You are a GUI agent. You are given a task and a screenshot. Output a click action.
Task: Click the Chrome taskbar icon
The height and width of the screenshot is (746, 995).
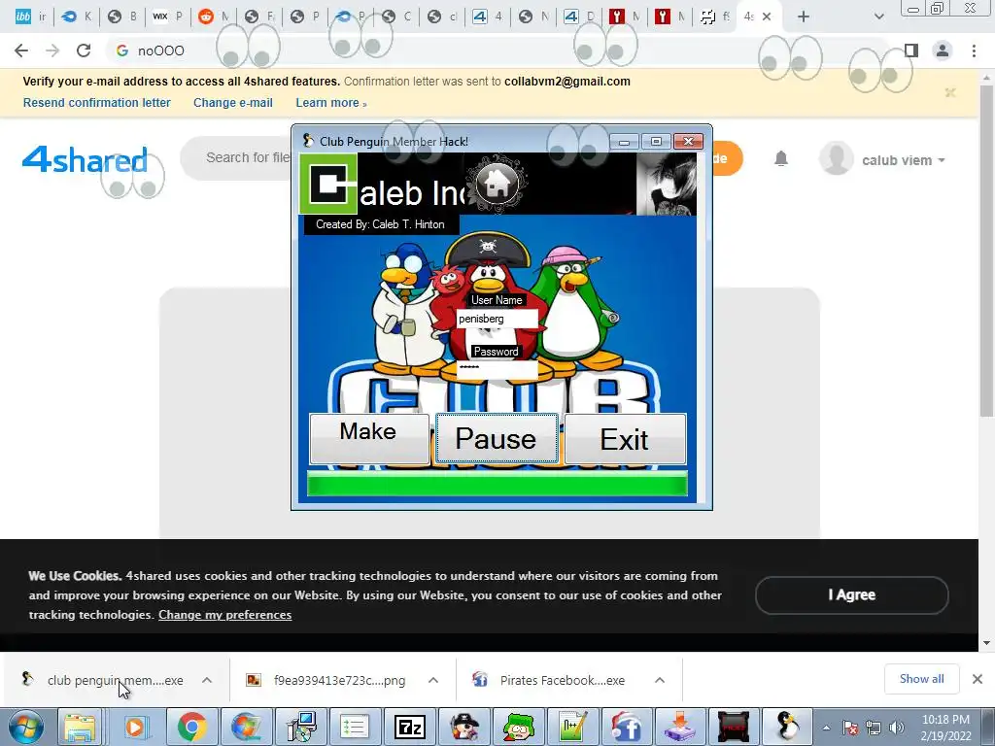191,727
